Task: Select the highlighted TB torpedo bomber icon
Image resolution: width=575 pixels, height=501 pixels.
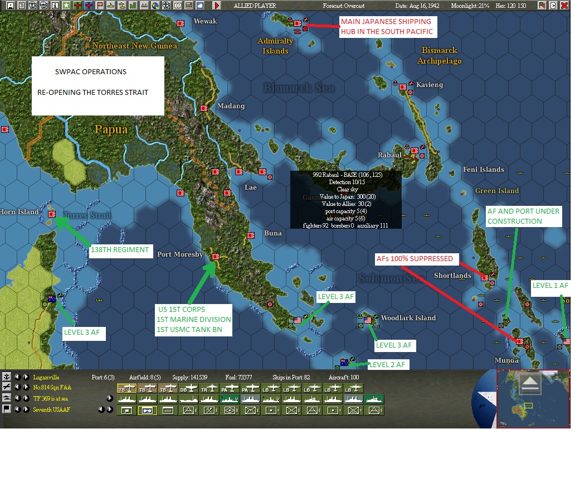Action: pyautogui.click(x=127, y=389)
